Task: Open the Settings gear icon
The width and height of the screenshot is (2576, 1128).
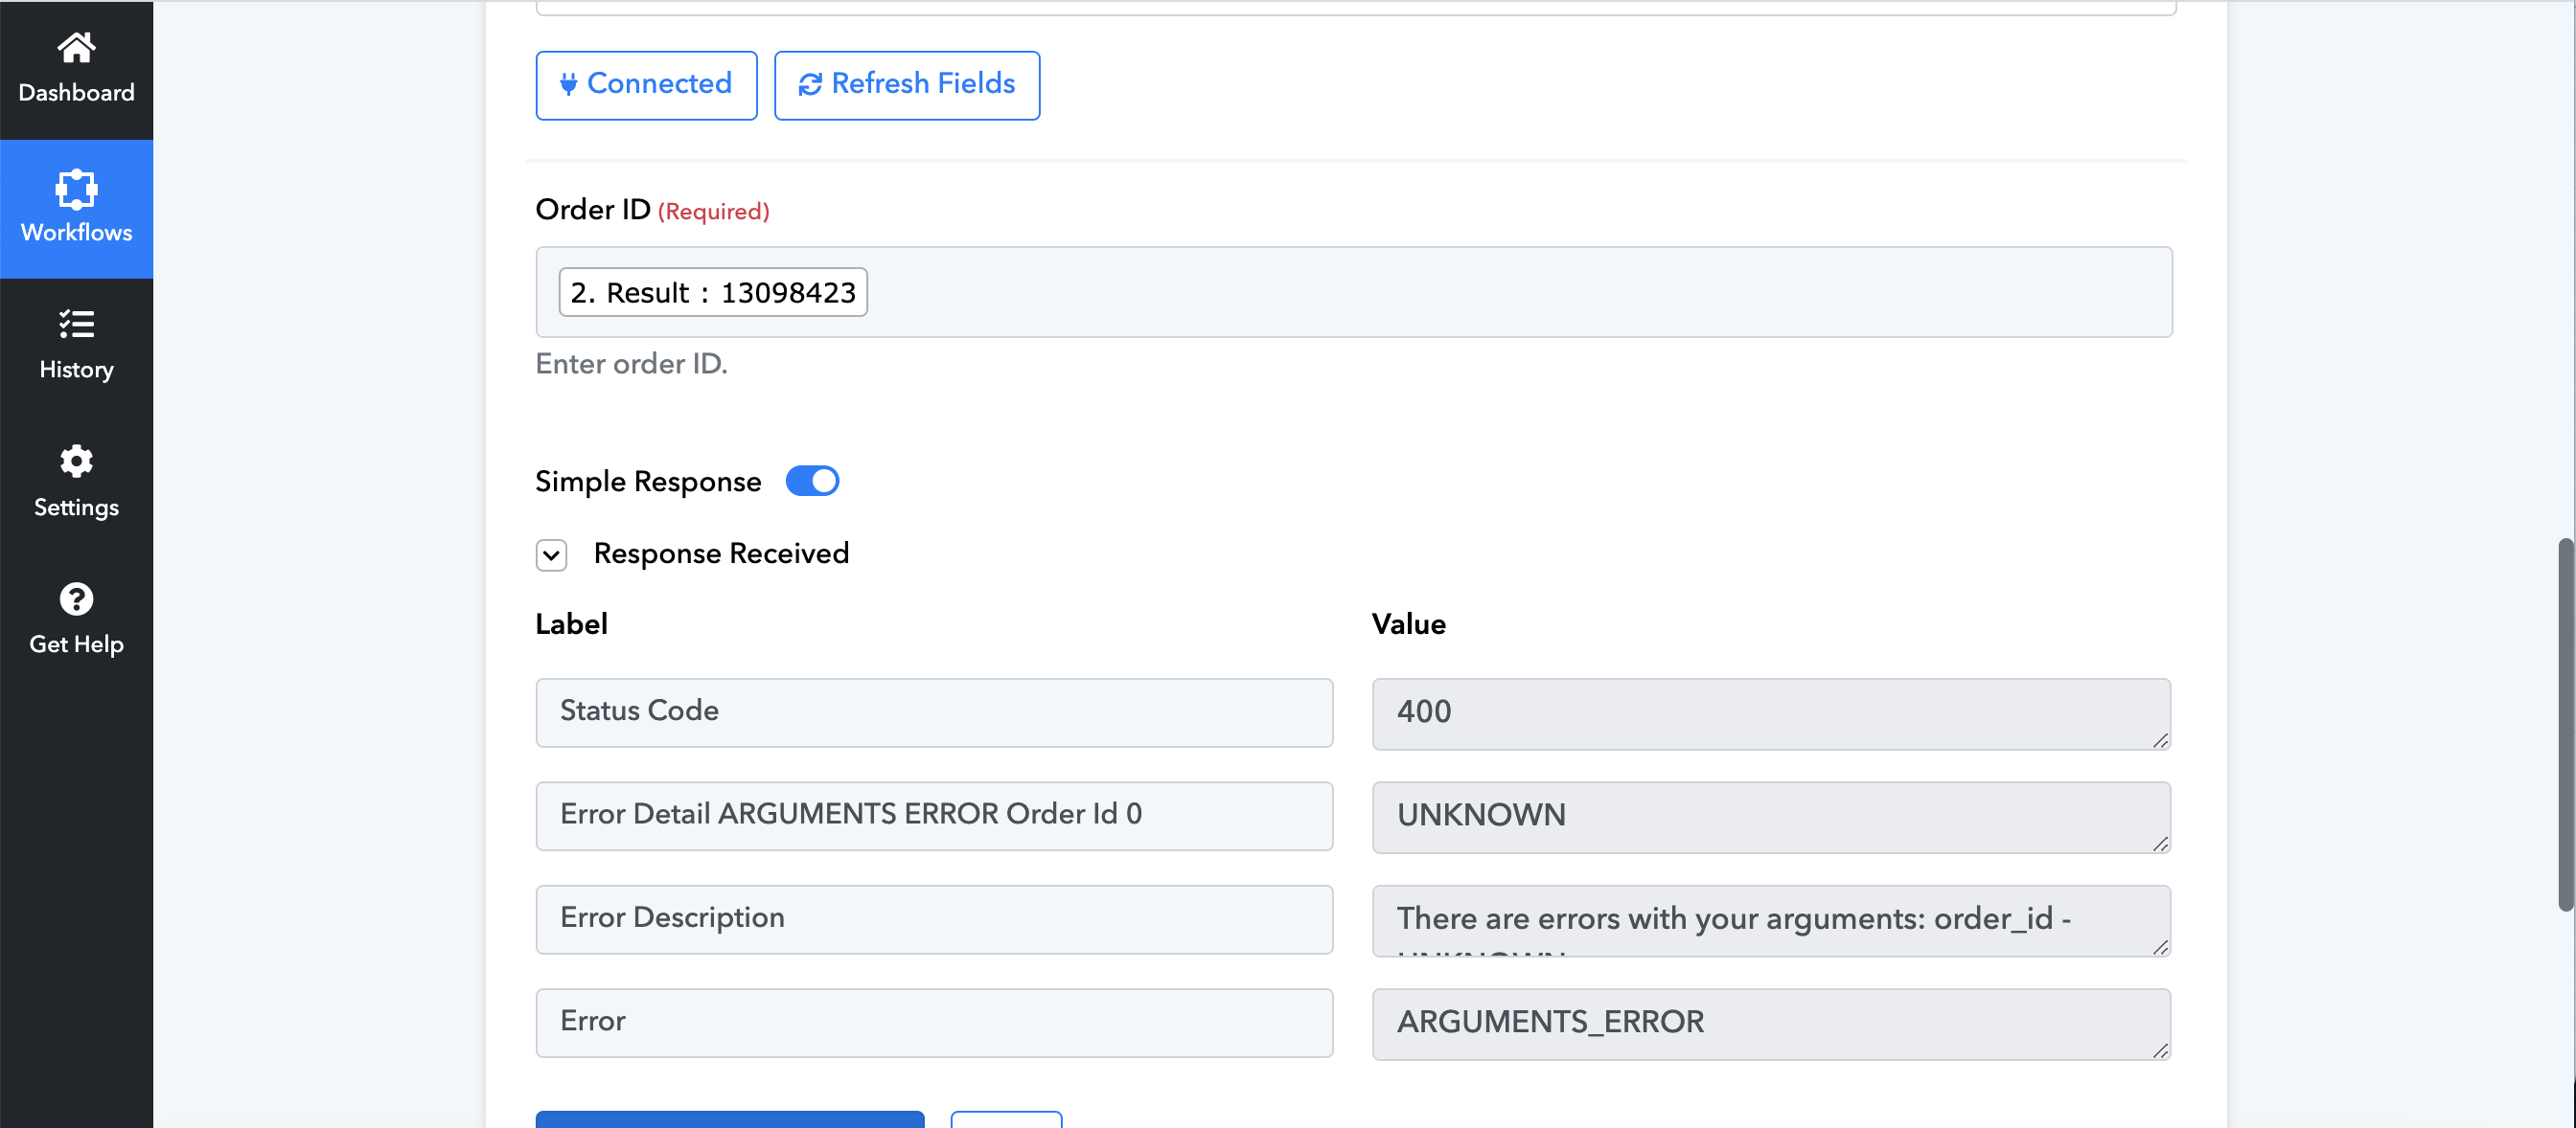Action: [76, 462]
